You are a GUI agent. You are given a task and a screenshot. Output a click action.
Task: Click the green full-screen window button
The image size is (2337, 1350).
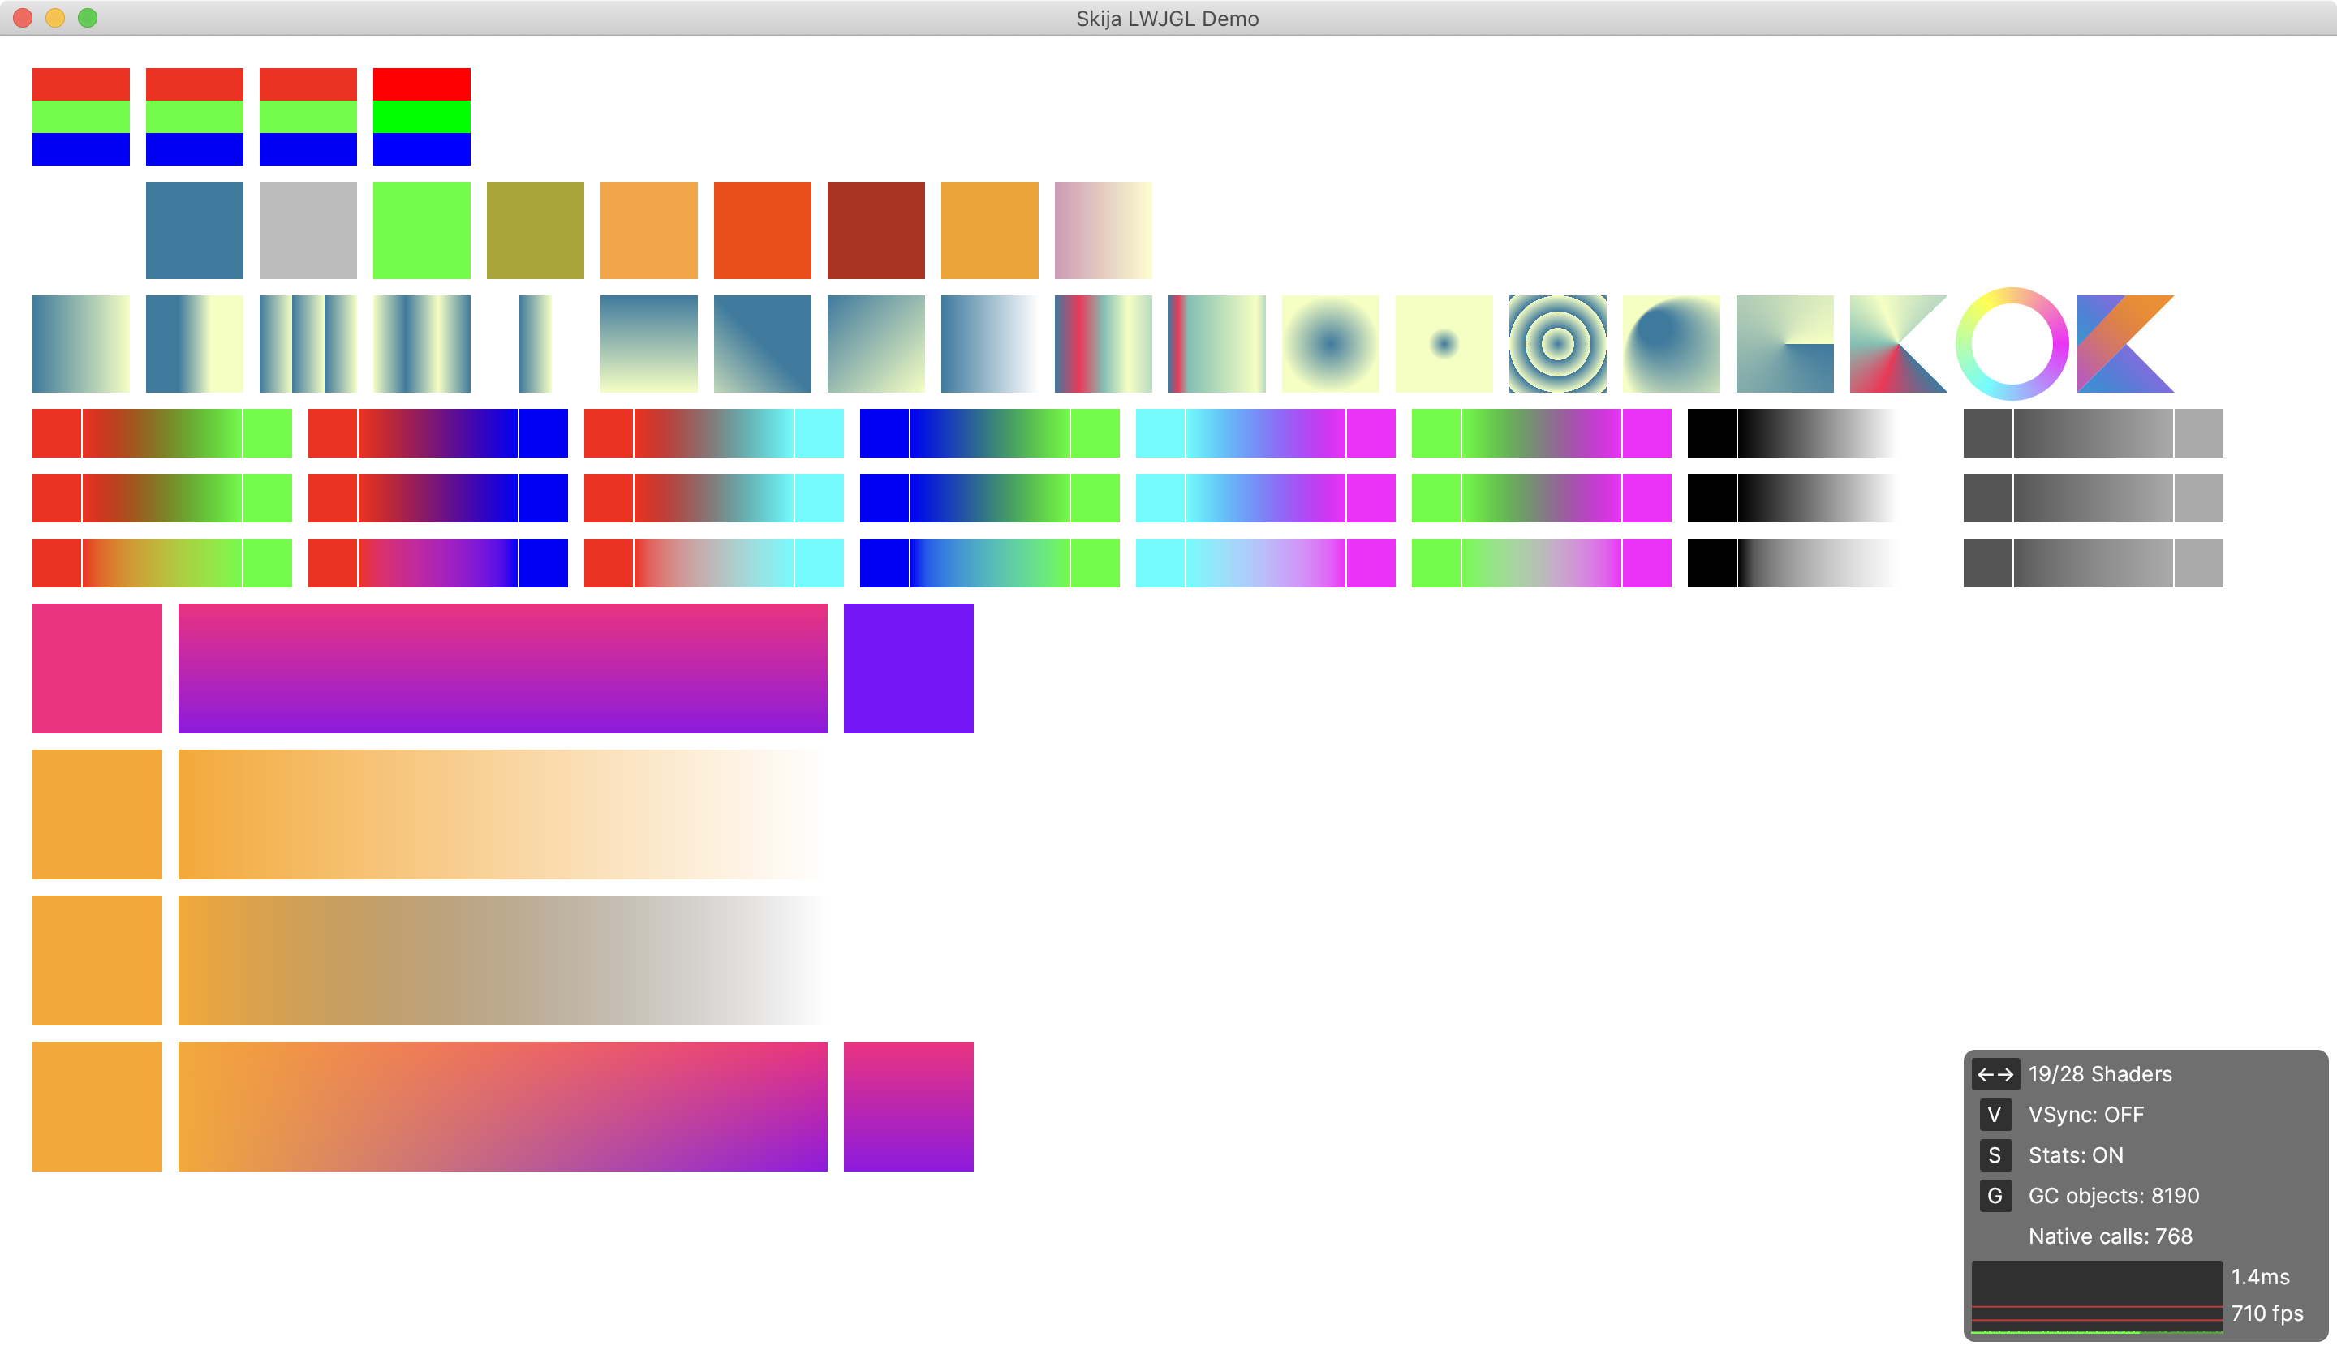tap(87, 18)
